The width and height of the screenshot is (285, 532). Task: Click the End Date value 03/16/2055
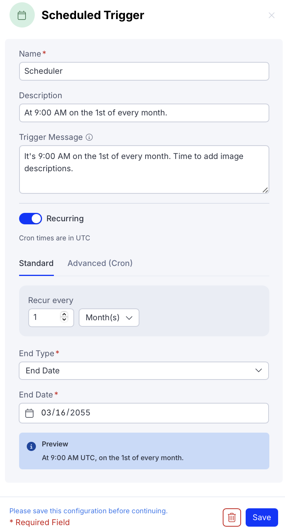click(66, 413)
